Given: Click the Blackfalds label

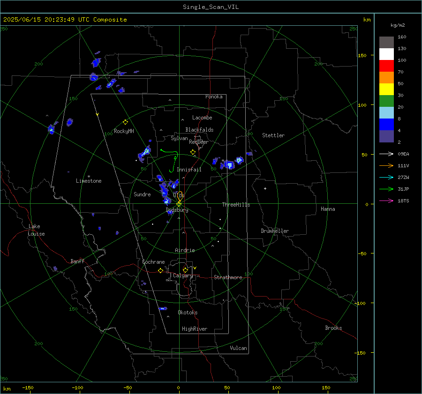Looking at the screenshot, I should pyautogui.click(x=199, y=130).
